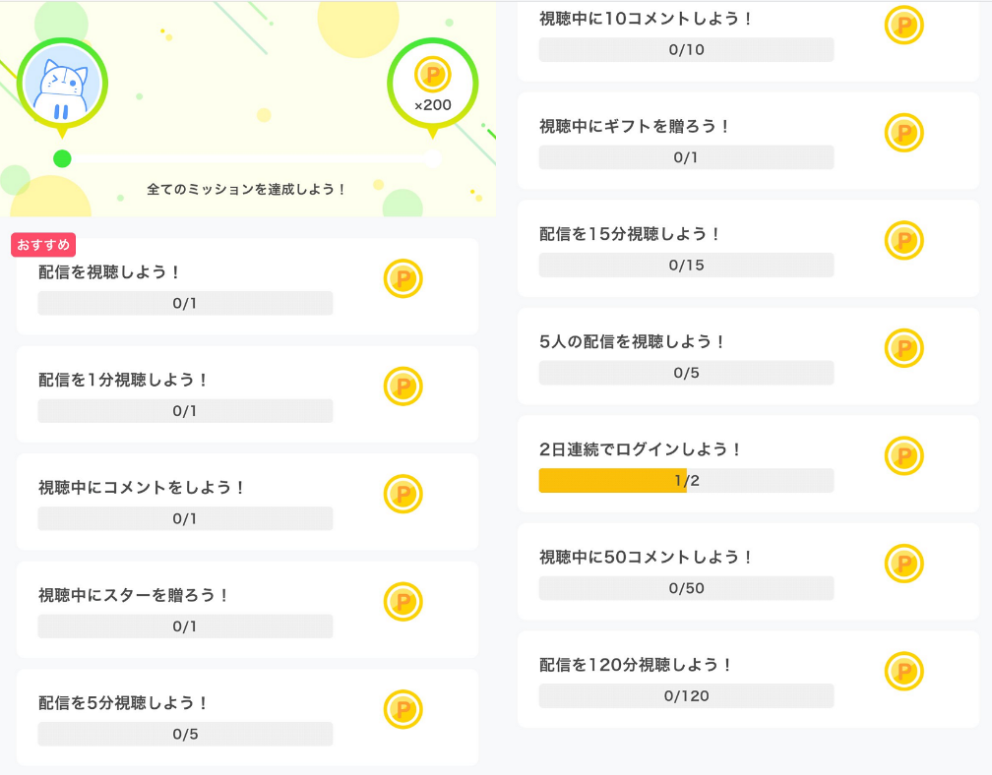Image resolution: width=992 pixels, height=775 pixels.
Task: Click coin beside 配信を120分視聴しよう
Action: [x=904, y=672]
